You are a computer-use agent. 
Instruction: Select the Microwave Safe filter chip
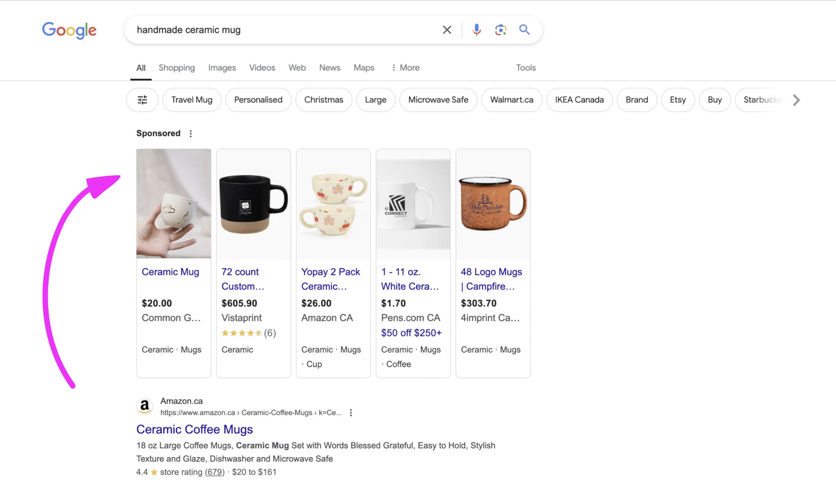[x=438, y=100]
